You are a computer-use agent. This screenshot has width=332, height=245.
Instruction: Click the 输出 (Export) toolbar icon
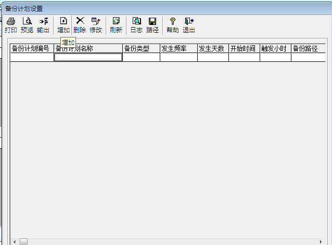[43, 25]
